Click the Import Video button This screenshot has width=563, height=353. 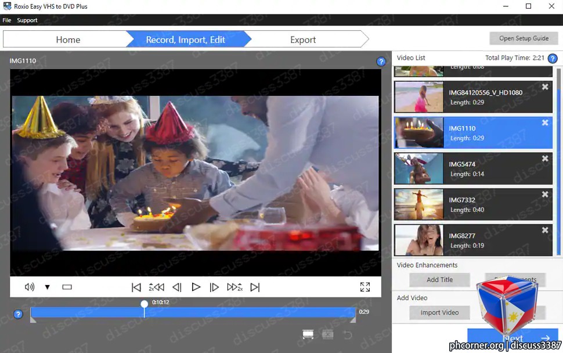(x=439, y=312)
